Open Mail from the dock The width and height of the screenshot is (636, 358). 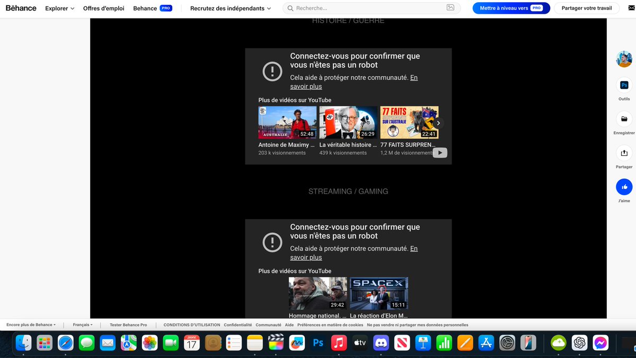click(108, 343)
